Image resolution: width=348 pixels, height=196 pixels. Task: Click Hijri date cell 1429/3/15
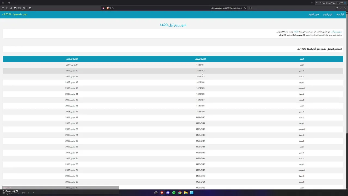pyautogui.click(x=200, y=147)
